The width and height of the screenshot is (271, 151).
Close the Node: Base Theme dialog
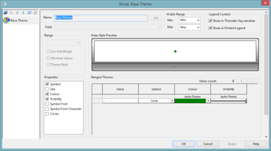[265, 3]
